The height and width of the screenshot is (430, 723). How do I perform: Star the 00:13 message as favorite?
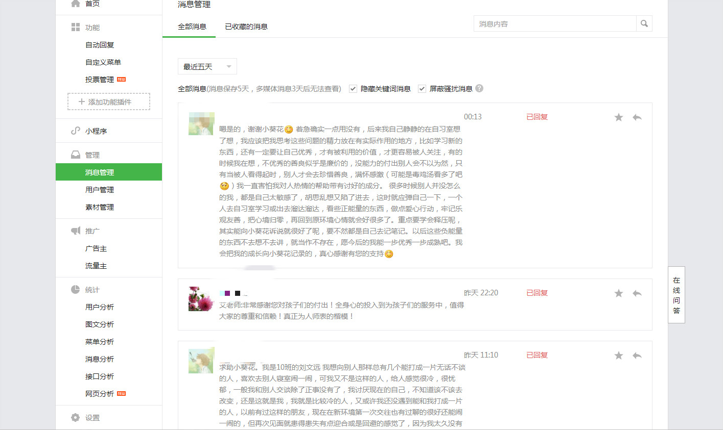coord(618,117)
